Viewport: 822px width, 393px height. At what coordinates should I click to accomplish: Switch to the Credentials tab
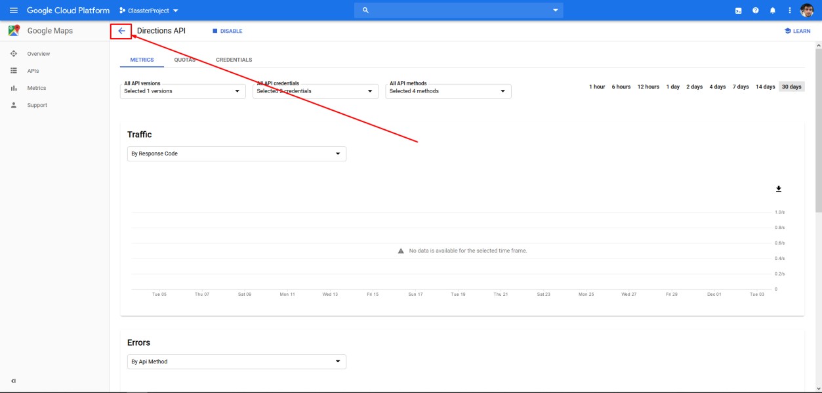tap(234, 60)
